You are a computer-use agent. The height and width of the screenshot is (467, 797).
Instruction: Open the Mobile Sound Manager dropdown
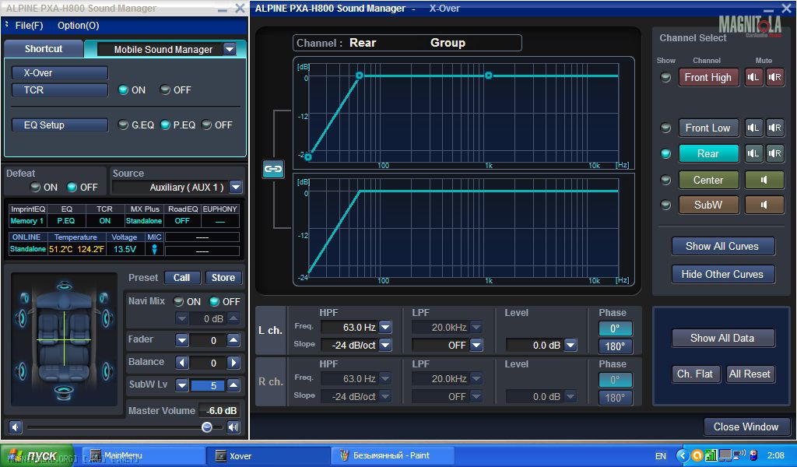click(x=230, y=49)
